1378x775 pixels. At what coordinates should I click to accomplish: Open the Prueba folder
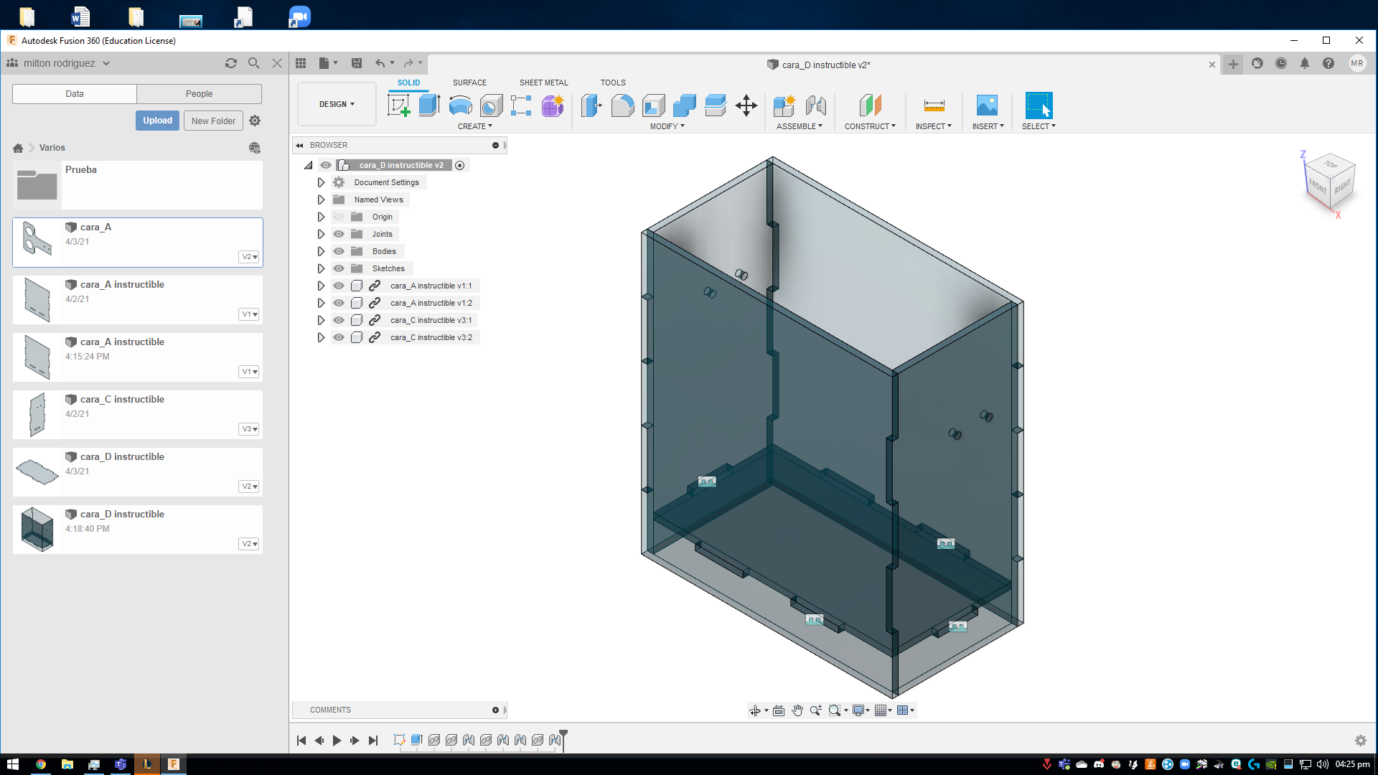tap(138, 185)
